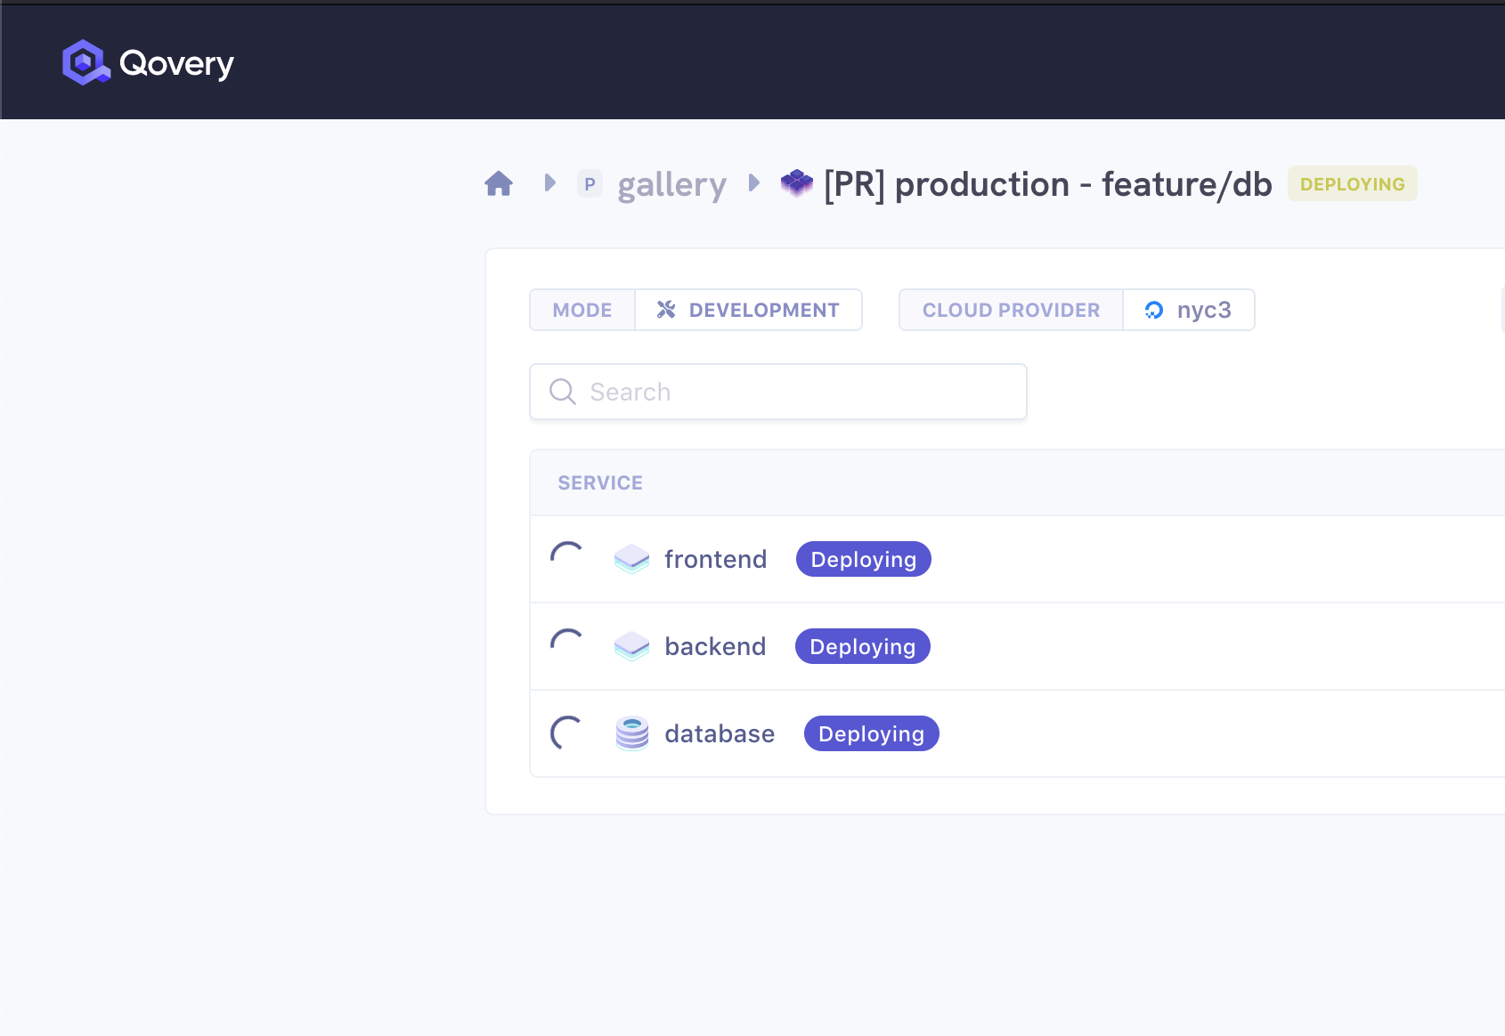1505x1036 pixels.
Task: Expand breadcrumb arrow before gallery
Action: [x=550, y=183]
